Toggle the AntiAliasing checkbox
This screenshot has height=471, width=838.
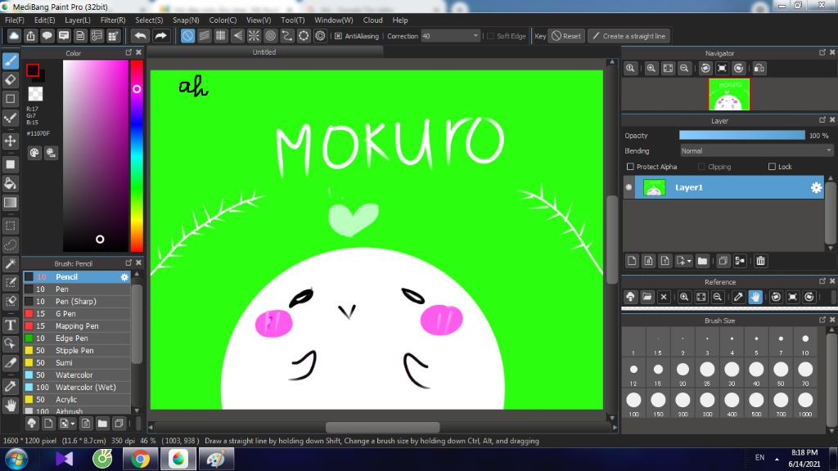(338, 36)
